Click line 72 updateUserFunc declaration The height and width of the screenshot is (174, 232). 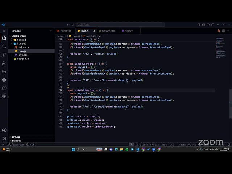[87, 90]
